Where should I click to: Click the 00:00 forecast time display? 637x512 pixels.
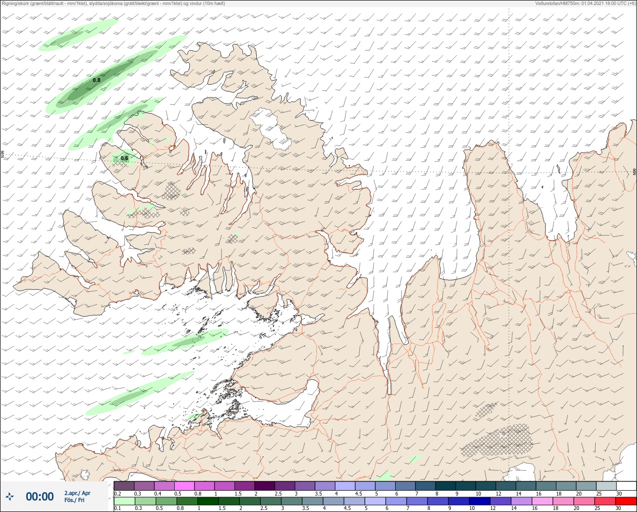tap(40, 497)
